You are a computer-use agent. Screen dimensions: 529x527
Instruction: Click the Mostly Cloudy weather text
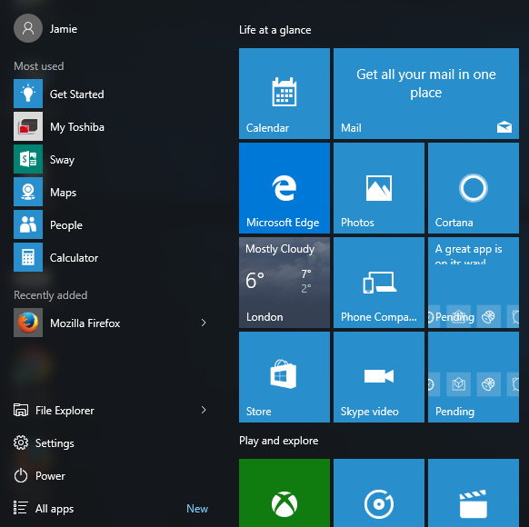pos(280,249)
